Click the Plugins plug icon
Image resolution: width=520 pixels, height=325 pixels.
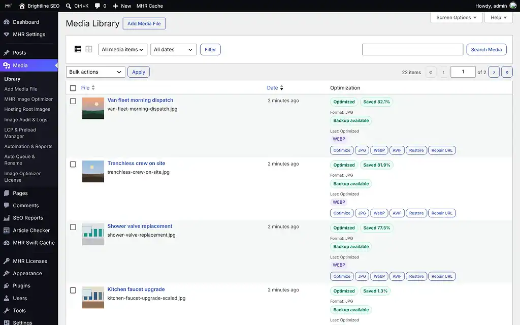(6, 285)
